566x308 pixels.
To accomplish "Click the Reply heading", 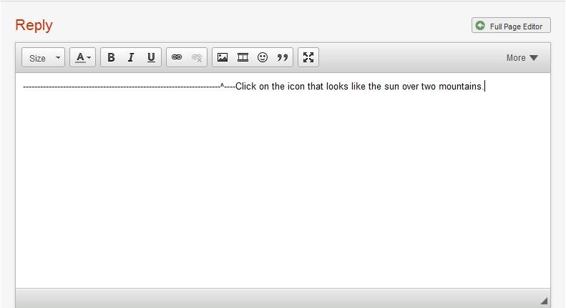I will pyautogui.click(x=34, y=25).
